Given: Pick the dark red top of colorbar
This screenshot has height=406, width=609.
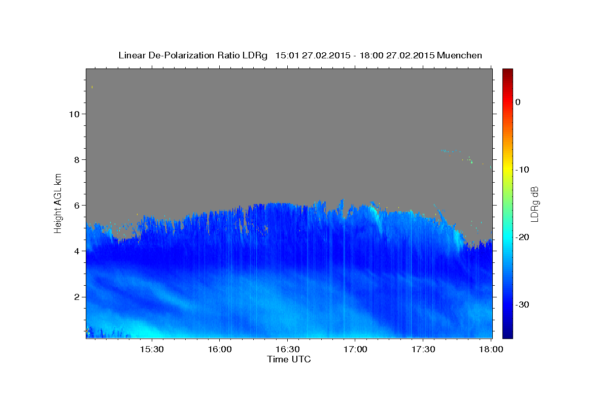Looking at the screenshot, I should [x=507, y=72].
